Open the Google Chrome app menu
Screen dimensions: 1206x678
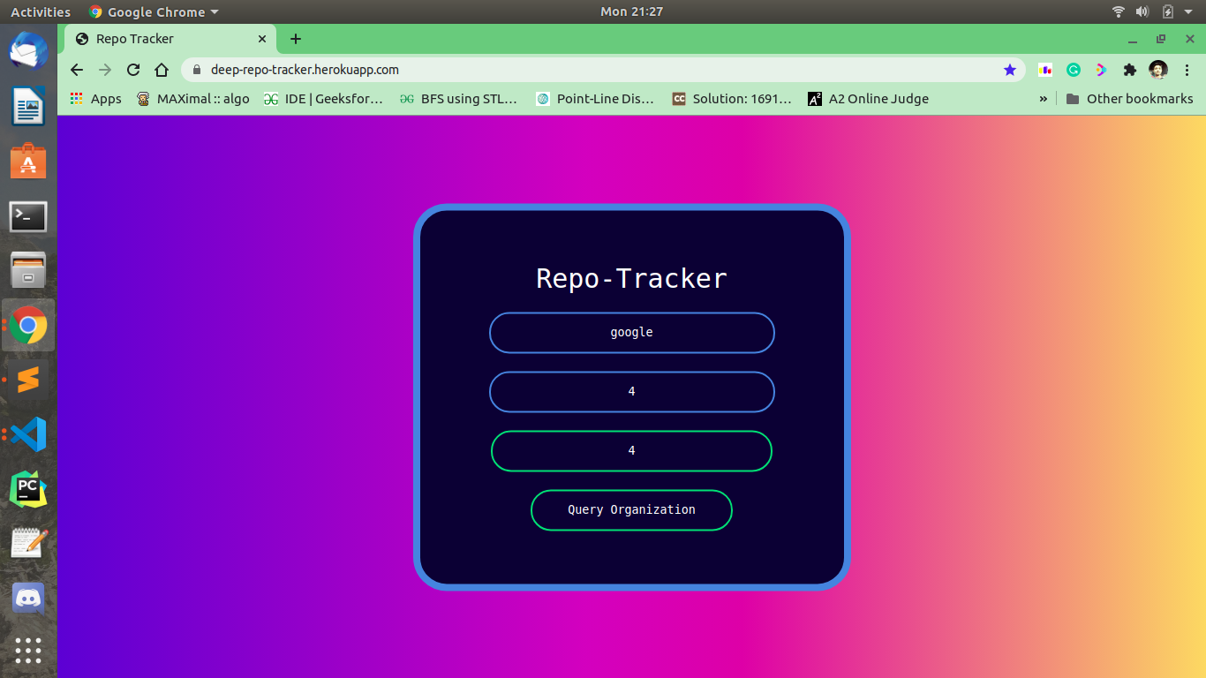[x=154, y=11]
